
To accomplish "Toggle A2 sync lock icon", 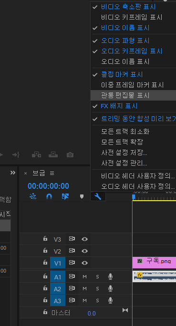I will [x=72, y=288].
